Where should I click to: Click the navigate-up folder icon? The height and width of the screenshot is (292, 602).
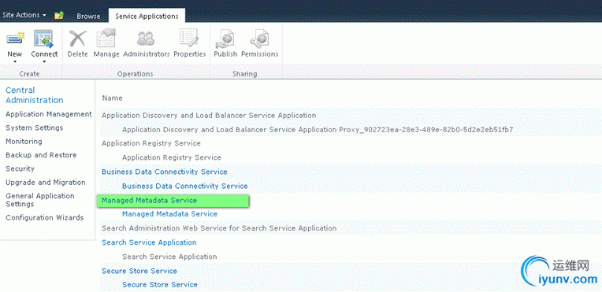[59, 16]
